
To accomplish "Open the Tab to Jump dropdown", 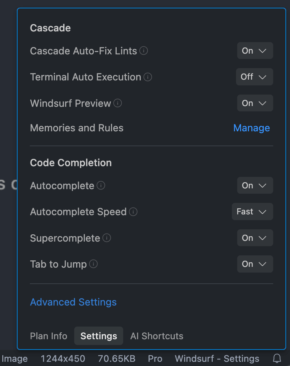I will coord(255,264).
